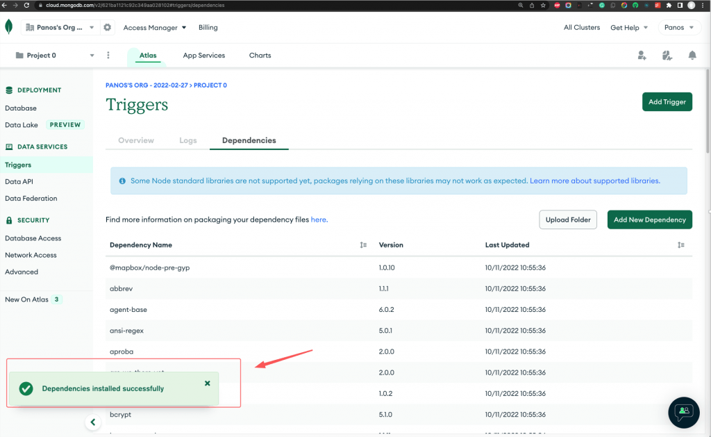Open Data Federation in sidebar

click(31, 198)
